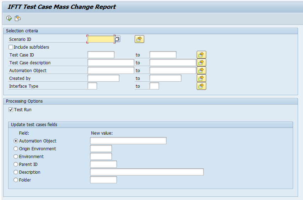The height and width of the screenshot is (200, 303).
Task: Open multiple selection for Test Case description
Action: click(201, 63)
